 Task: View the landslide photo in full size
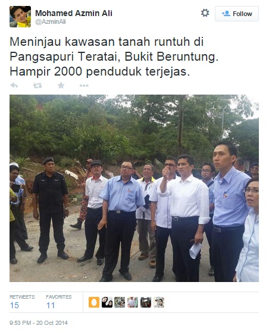(x=134, y=188)
